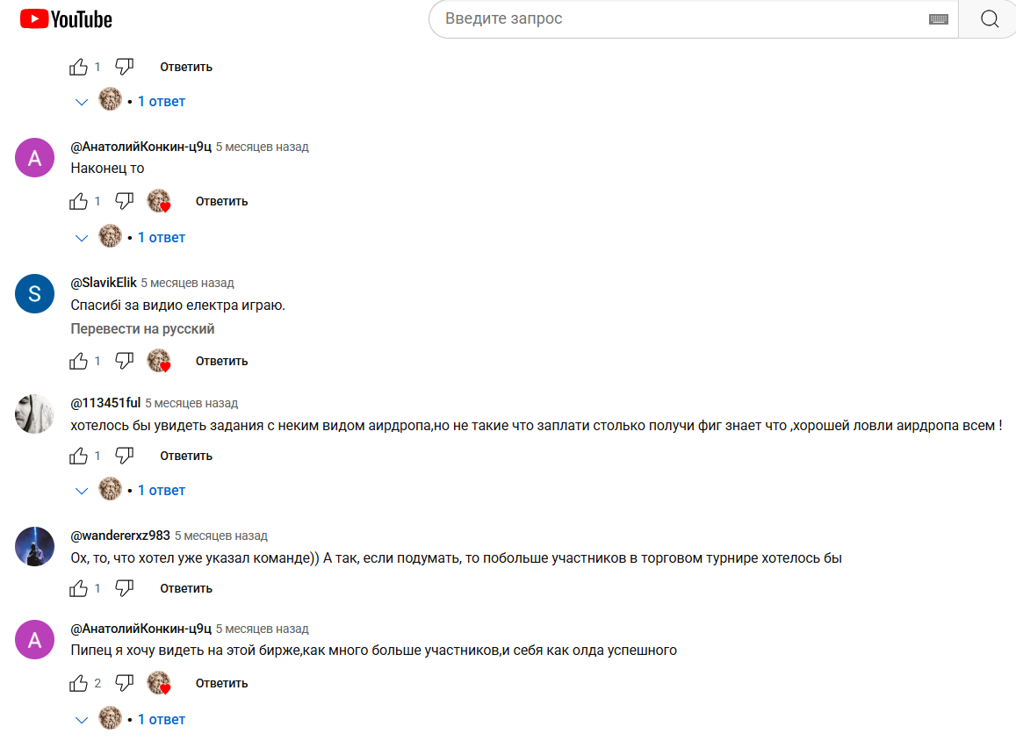Viewport: 1016px width, 748px height.
Task: Toggle like on "Пипец я хочу видеть" comment
Action: click(78, 683)
